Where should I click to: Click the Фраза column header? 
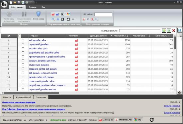[x=34, y=36]
